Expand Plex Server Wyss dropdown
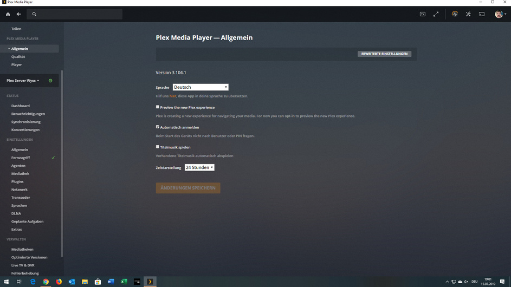The width and height of the screenshot is (511, 287). coord(23,81)
